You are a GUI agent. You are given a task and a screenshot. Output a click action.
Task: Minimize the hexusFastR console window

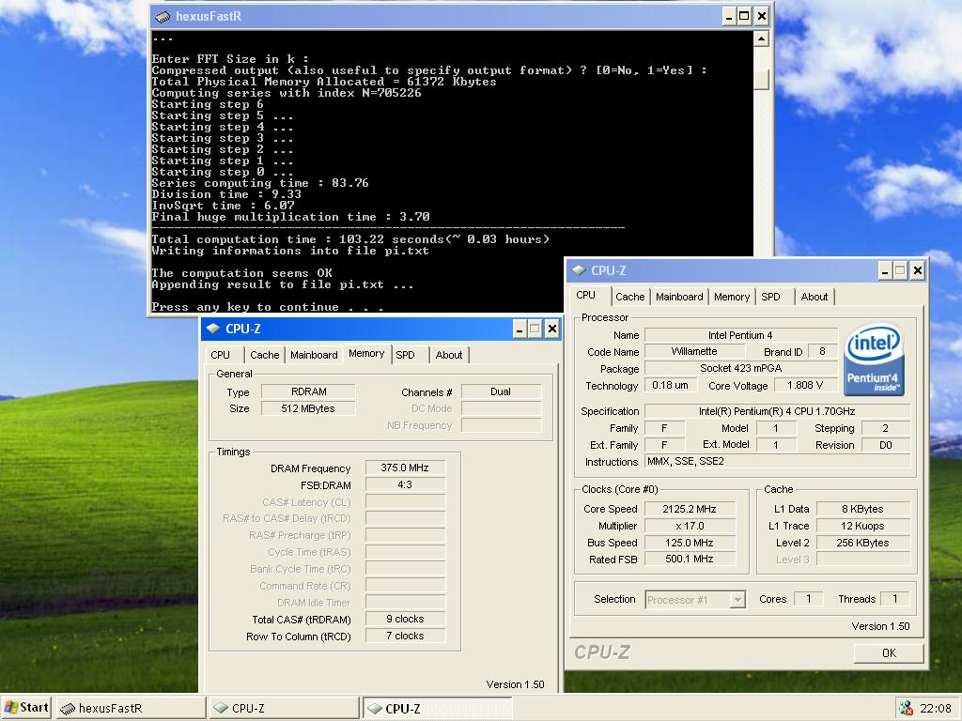tap(728, 17)
